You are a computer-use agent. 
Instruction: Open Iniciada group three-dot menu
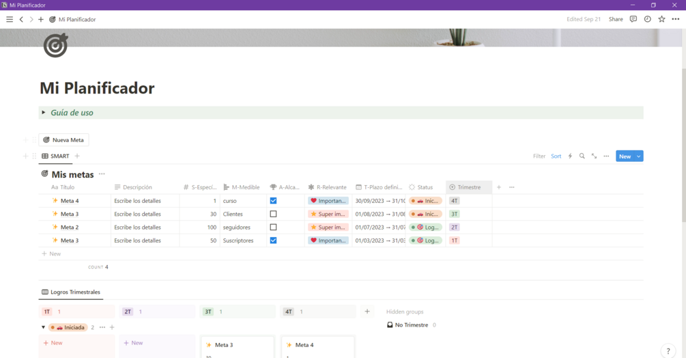tap(102, 327)
